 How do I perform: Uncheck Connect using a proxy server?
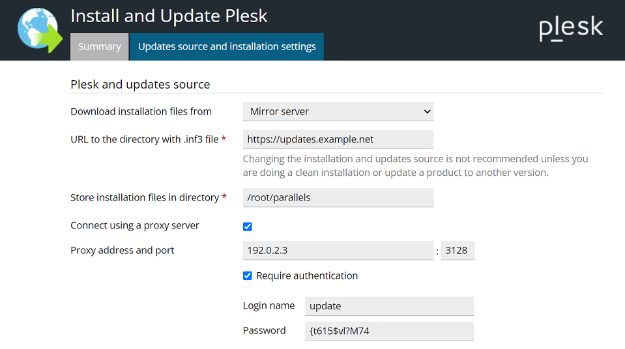click(247, 227)
